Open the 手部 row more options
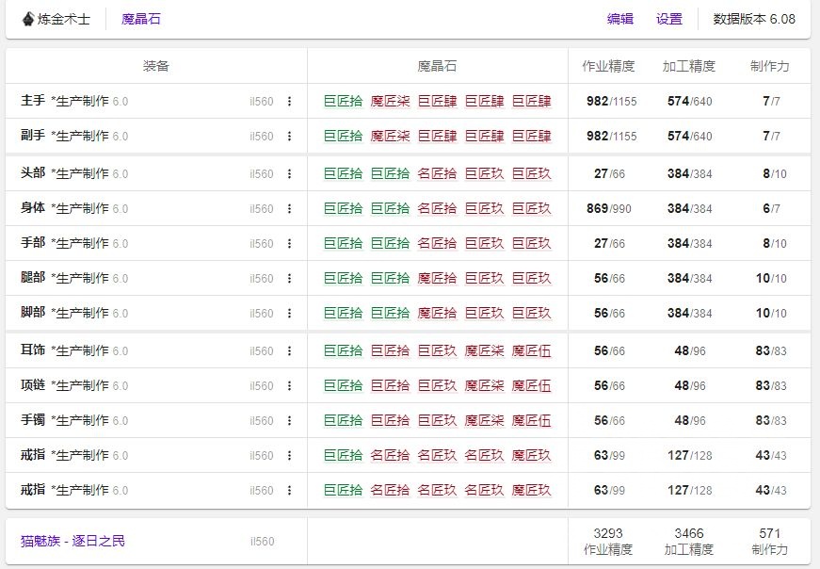The width and height of the screenshot is (820, 569). tap(289, 244)
